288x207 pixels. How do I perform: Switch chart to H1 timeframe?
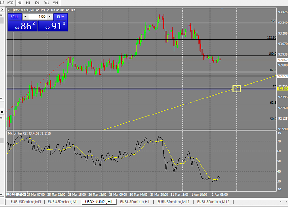tap(19, 3)
